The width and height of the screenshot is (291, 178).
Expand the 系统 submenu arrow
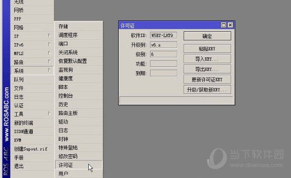(x=49, y=70)
